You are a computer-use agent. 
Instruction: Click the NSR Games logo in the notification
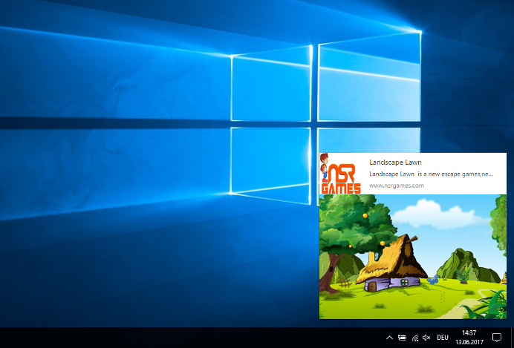coord(342,174)
